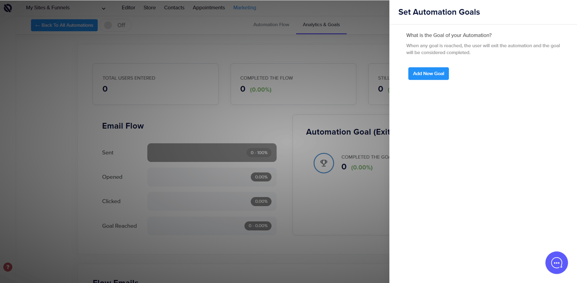Click the logo icon in top-left corner
Viewport: 577px width, 283px height.
(8, 8)
